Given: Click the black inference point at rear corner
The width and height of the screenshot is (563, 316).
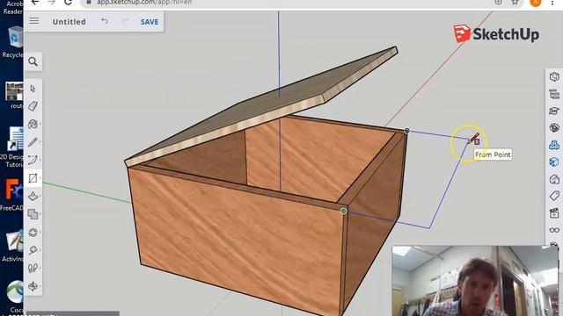Looking at the screenshot, I should [x=406, y=131].
